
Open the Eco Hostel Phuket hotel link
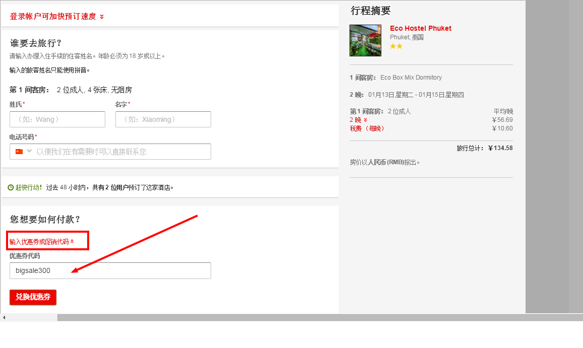tap(421, 28)
